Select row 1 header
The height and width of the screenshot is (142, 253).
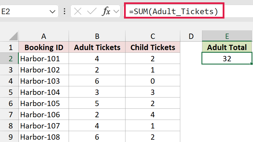coord(9,47)
